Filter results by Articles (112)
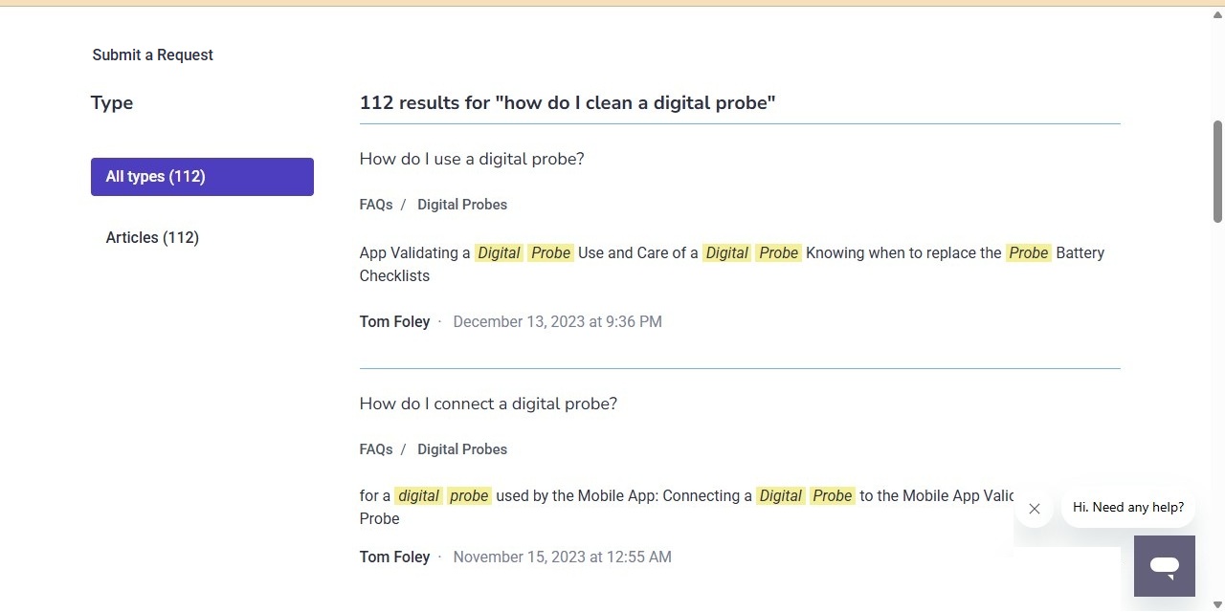Image resolution: width=1225 pixels, height=612 pixels. pos(152,238)
